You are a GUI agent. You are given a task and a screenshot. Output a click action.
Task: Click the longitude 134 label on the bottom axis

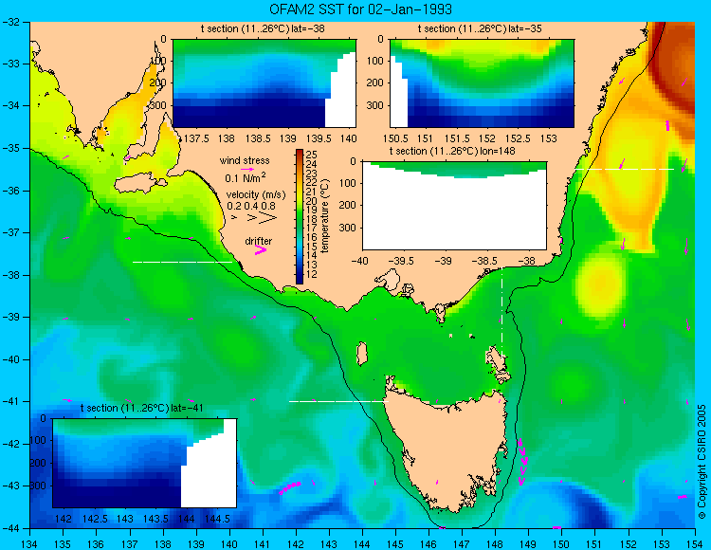pos(30,544)
